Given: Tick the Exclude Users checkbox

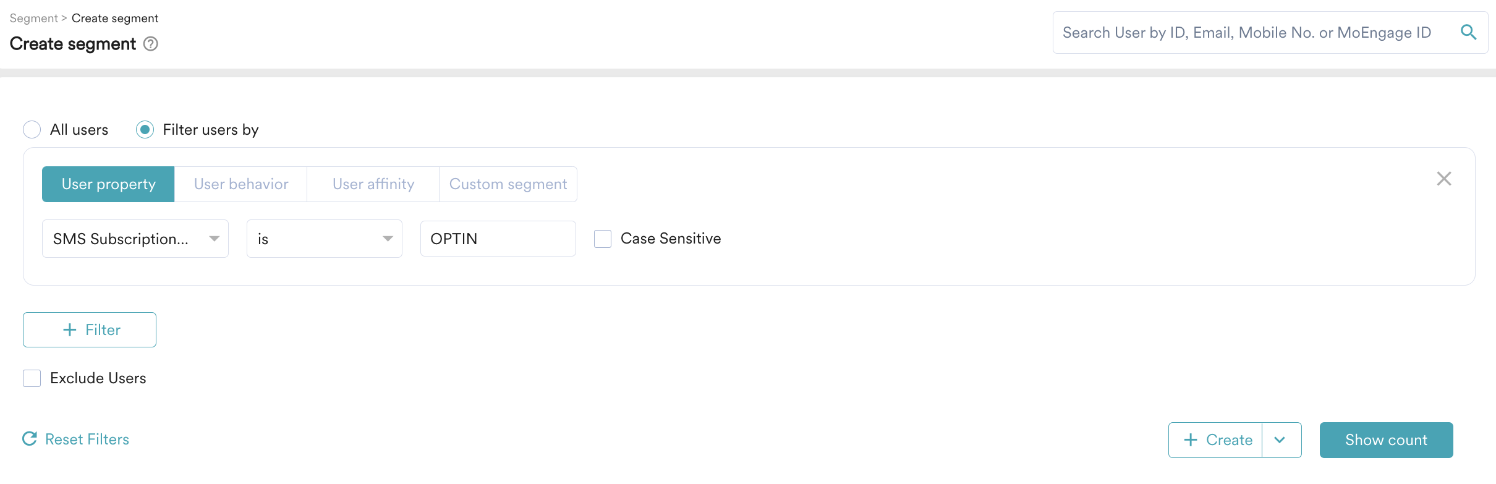Looking at the screenshot, I should [32, 378].
